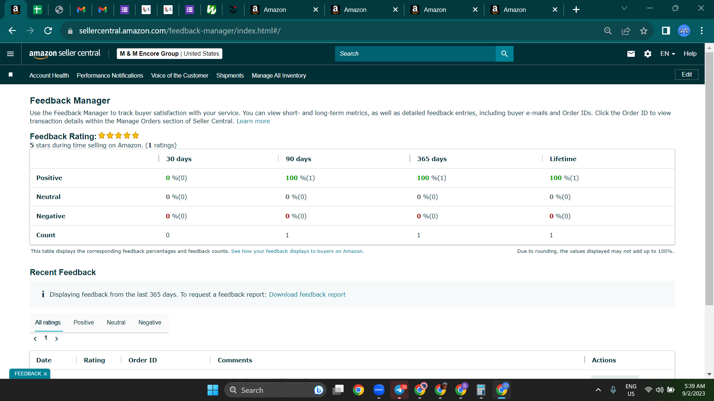Open the hamburger navigation menu
714x401 pixels.
pyautogui.click(x=10, y=54)
